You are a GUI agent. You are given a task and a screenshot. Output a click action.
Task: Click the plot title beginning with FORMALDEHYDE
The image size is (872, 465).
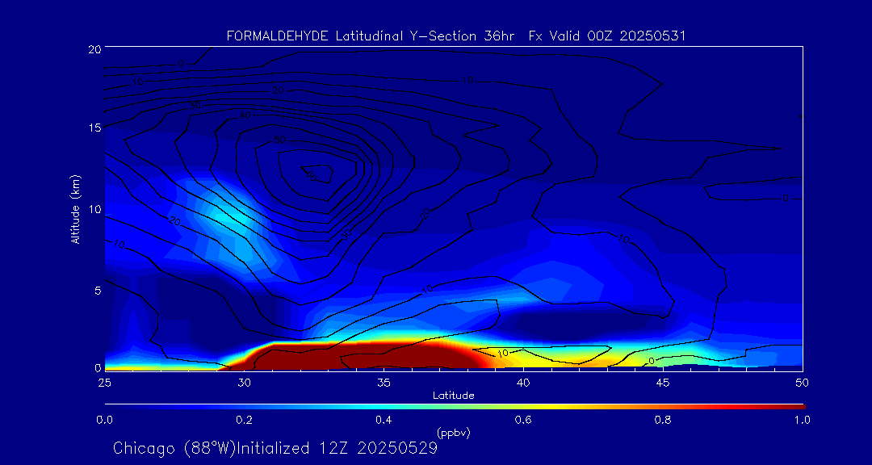pos(456,36)
